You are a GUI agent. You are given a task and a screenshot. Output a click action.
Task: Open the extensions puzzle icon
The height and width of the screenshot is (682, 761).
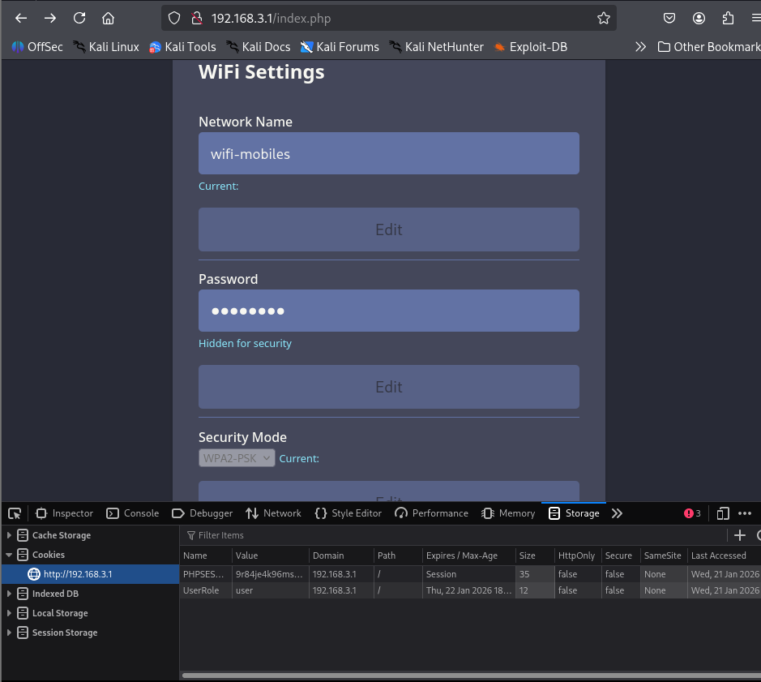point(728,18)
